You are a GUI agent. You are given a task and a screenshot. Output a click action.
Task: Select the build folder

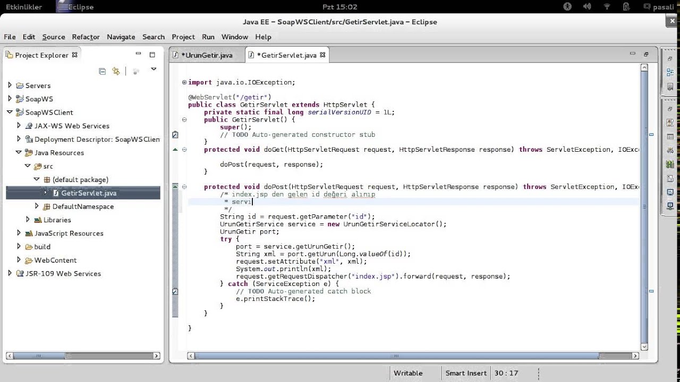coord(42,247)
